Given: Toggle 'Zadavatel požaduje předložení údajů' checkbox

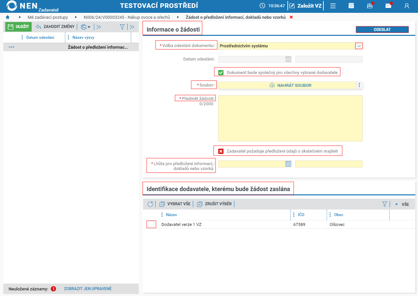Looking at the screenshot, I should pyautogui.click(x=221, y=151).
